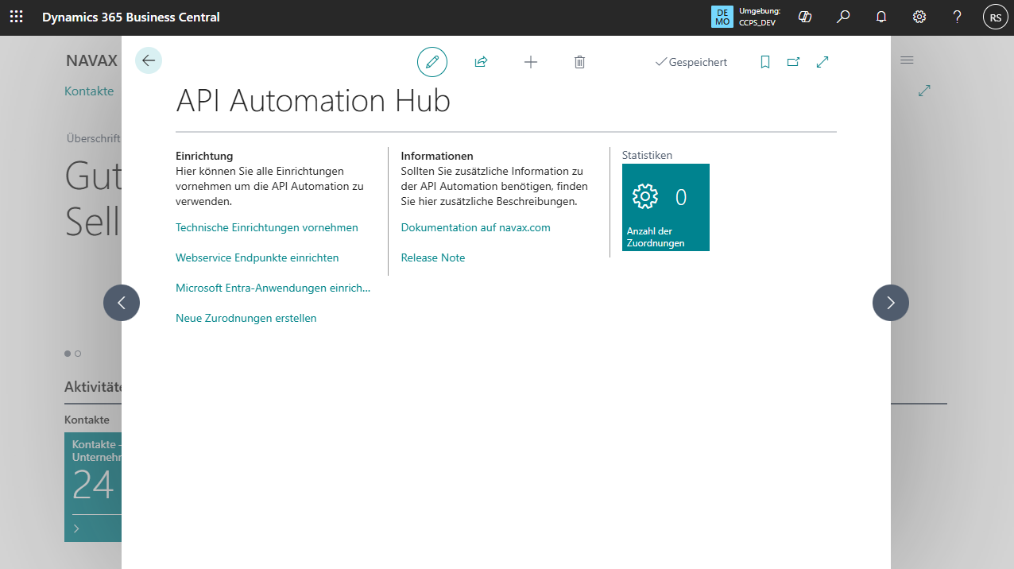
Task: Select second carousel dot in background
Action: pos(78,353)
